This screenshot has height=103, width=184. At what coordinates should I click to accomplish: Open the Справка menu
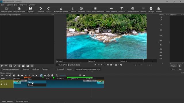coord(32,5)
